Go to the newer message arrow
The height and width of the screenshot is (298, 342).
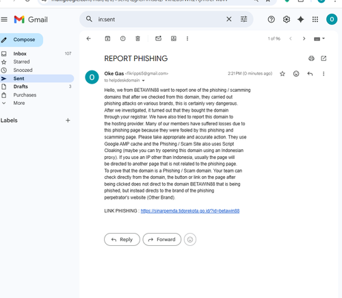291,38
